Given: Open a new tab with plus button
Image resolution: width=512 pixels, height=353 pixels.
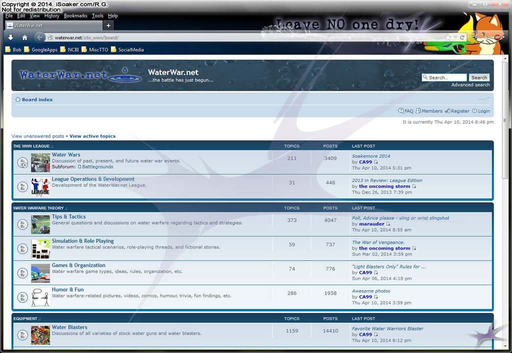Looking at the screenshot, I should [108, 25].
